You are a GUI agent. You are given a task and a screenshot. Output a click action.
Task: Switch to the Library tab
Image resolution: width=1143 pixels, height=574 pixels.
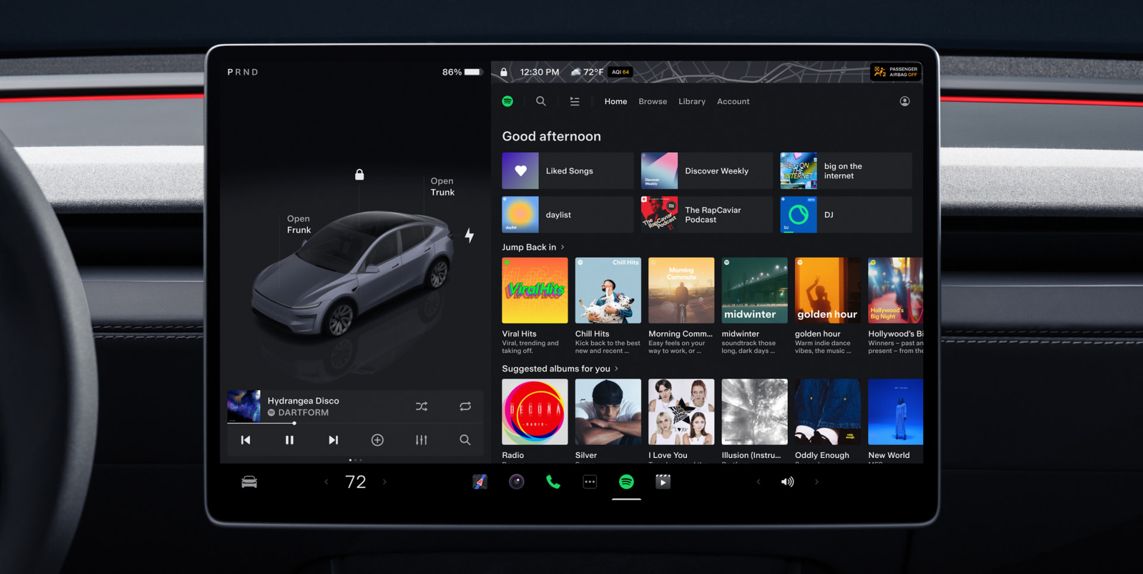click(x=692, y=102)
